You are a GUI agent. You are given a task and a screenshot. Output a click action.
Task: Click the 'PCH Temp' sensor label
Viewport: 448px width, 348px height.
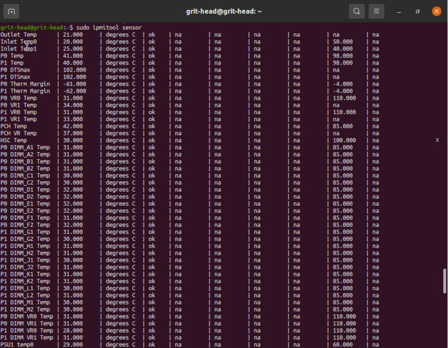tap(14, 126)
